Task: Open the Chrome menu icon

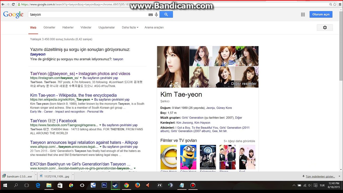Action: [340, 4]
